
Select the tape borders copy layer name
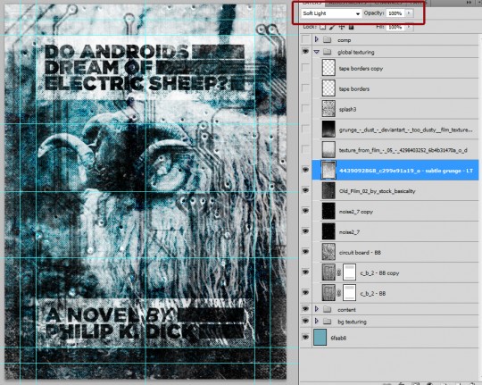click(x=361, y=68)
